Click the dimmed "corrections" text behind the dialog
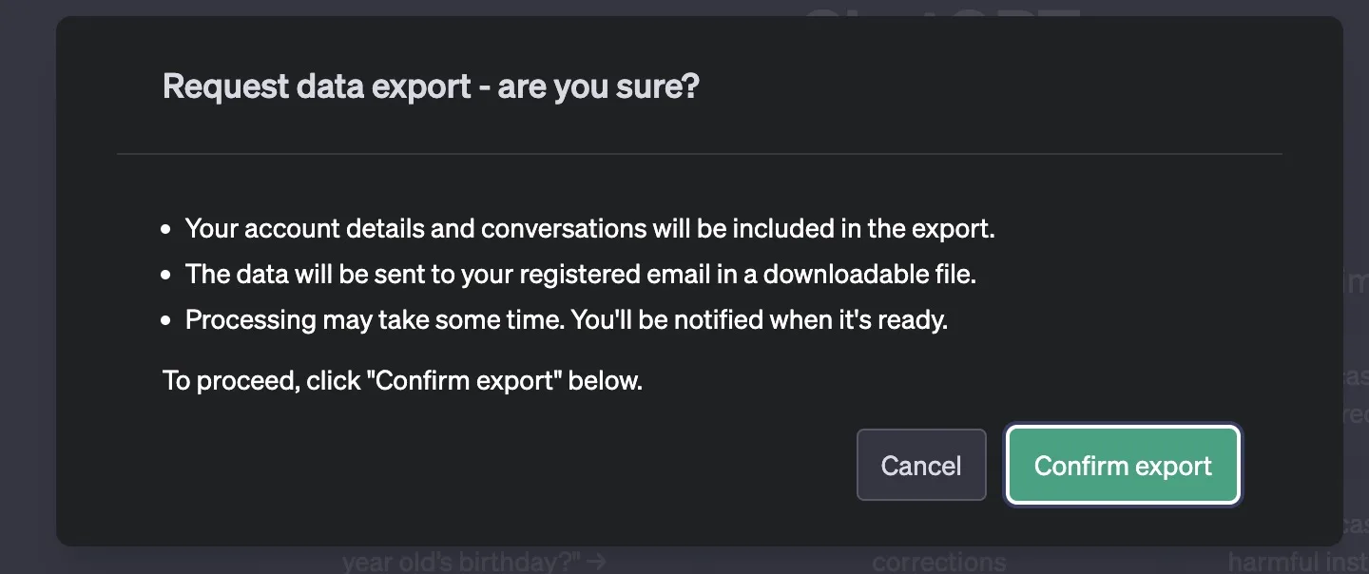This screenshot has width=1369, height=574. point(938,561)
